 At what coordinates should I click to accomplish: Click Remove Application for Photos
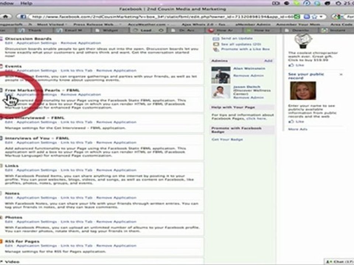pos(116,222)
